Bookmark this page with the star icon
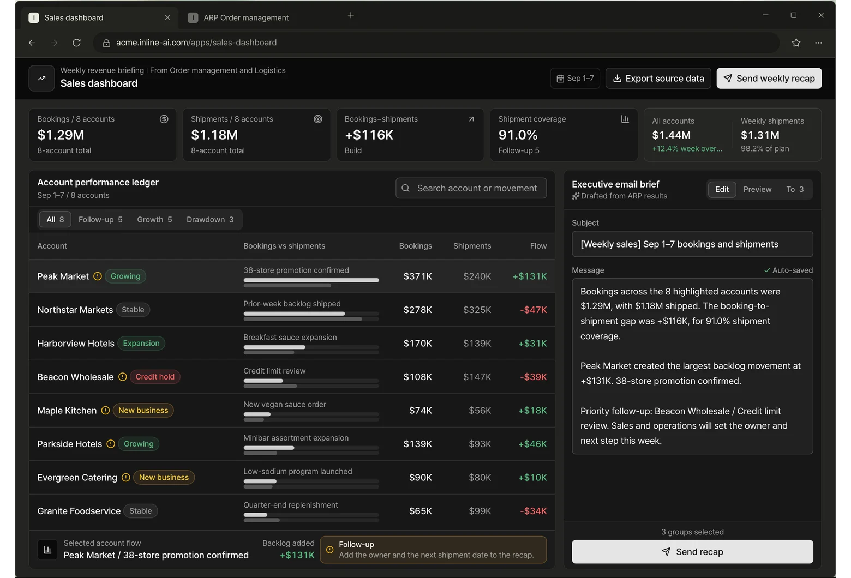The image size is (851, 578). [796, 43]
